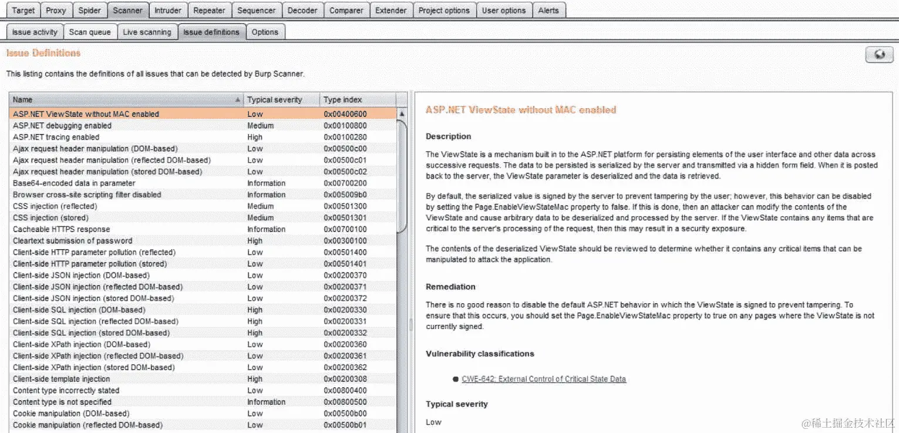Open the scanner Options sub-tab
This screenshot has width=899, height=433.
tap(265, 32)
